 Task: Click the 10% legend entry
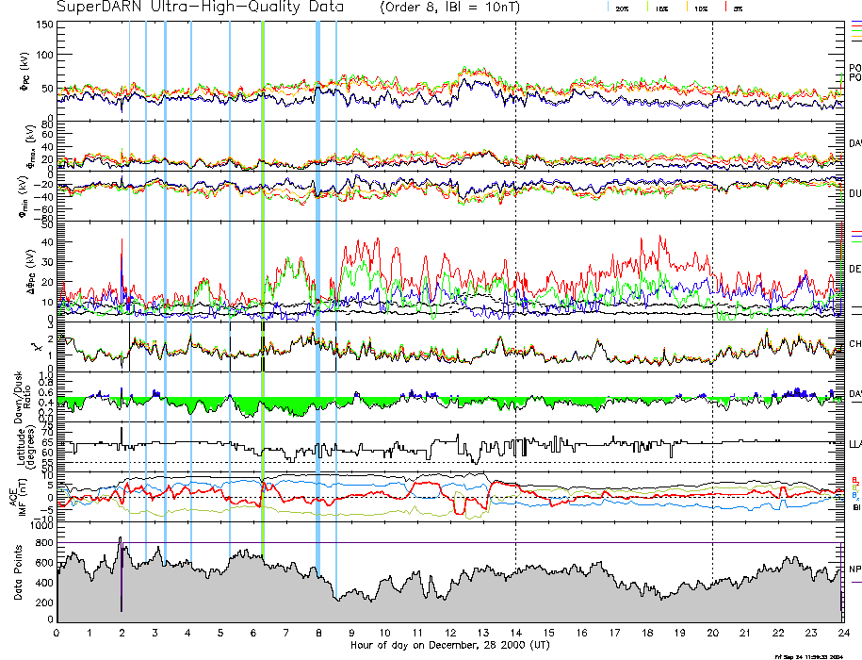(x=700, y=8)
